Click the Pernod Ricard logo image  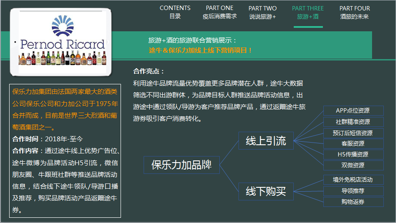(x=61, y=43)
